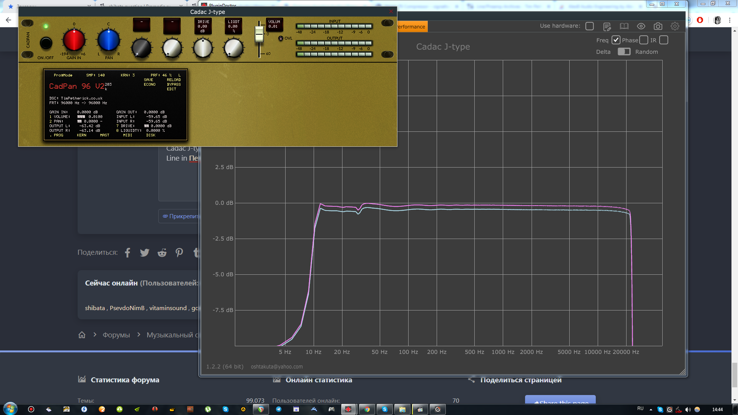
Task: Click the OVL overload indicator
Action: click(x=281, y=38)
